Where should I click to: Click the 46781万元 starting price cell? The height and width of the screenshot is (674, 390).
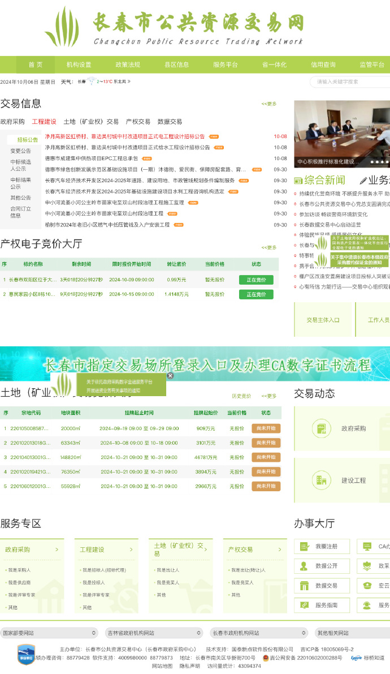pyautogui.click(x=206, y=457)
